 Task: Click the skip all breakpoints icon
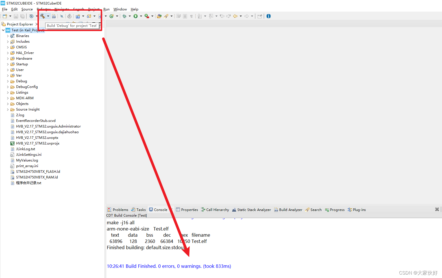coord(62,16)
